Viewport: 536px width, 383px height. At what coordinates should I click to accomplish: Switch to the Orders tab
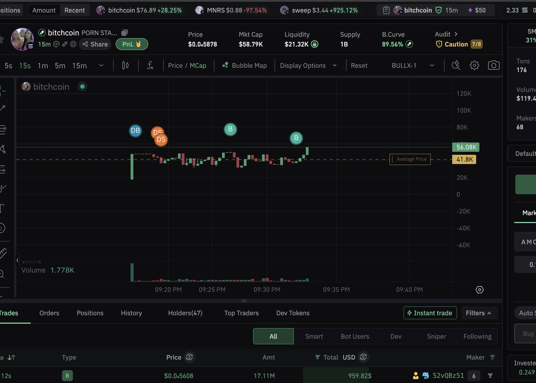click(49, 313)
